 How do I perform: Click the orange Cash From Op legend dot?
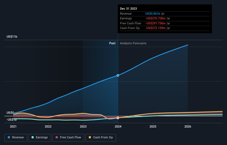point(90,137)
